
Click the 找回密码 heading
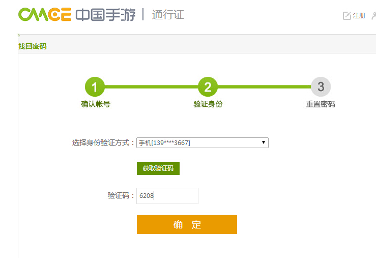(33, 46)
